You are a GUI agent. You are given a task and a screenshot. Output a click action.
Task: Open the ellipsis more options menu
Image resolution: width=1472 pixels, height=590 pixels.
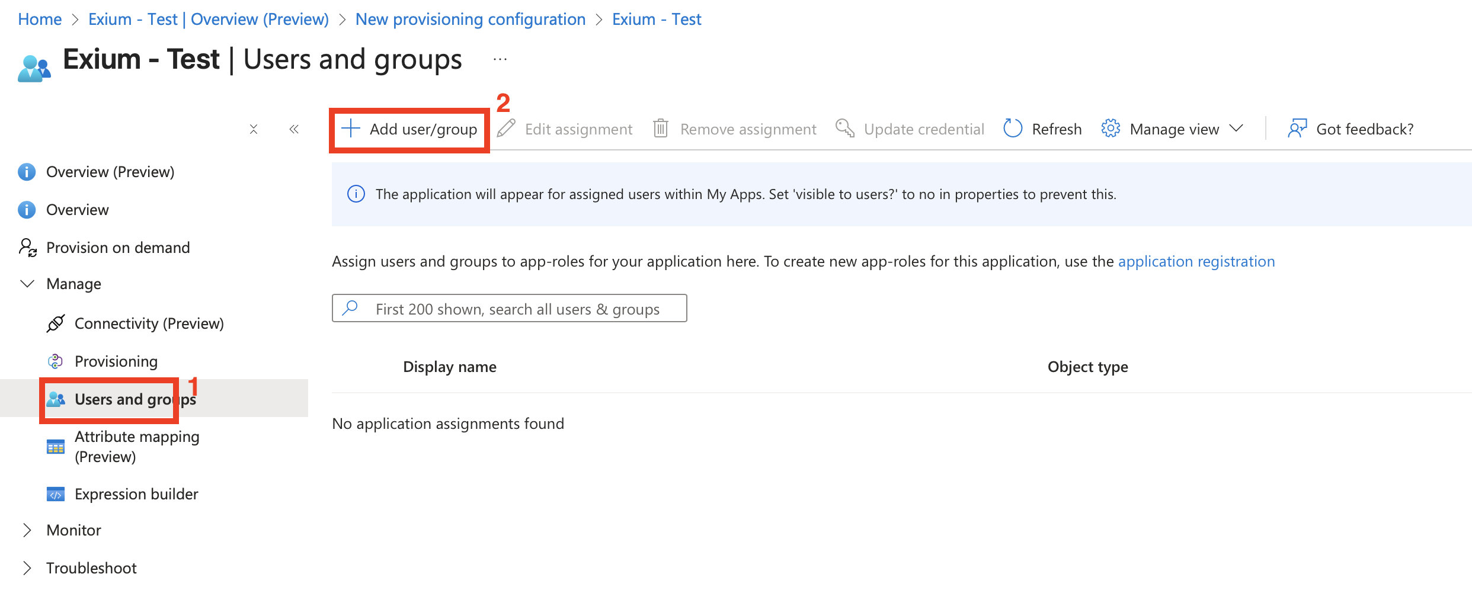coord(500,59)
